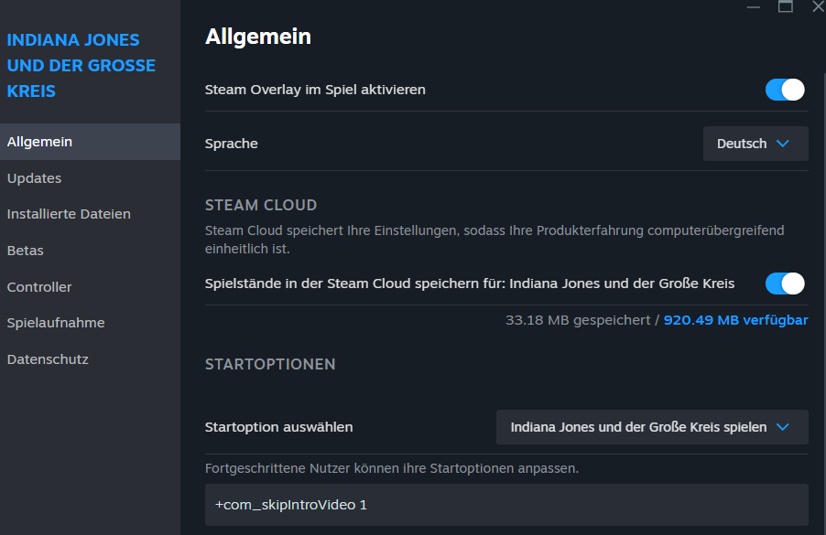
Task: Click the STEAM CLOUD section heading
Action: [x=261, y=205]
